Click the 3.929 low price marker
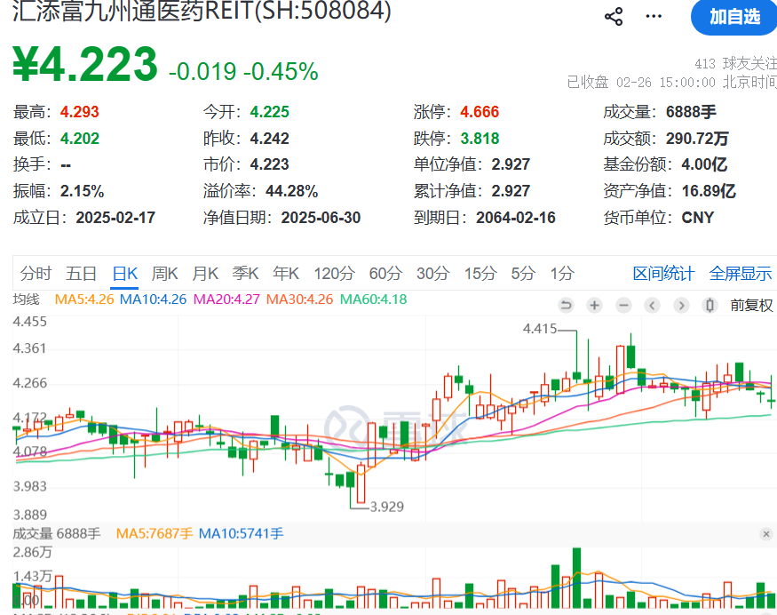 387,507
